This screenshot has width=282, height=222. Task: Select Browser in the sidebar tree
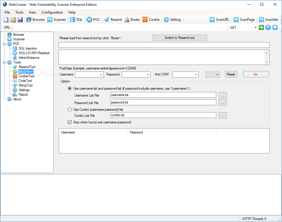18,35
